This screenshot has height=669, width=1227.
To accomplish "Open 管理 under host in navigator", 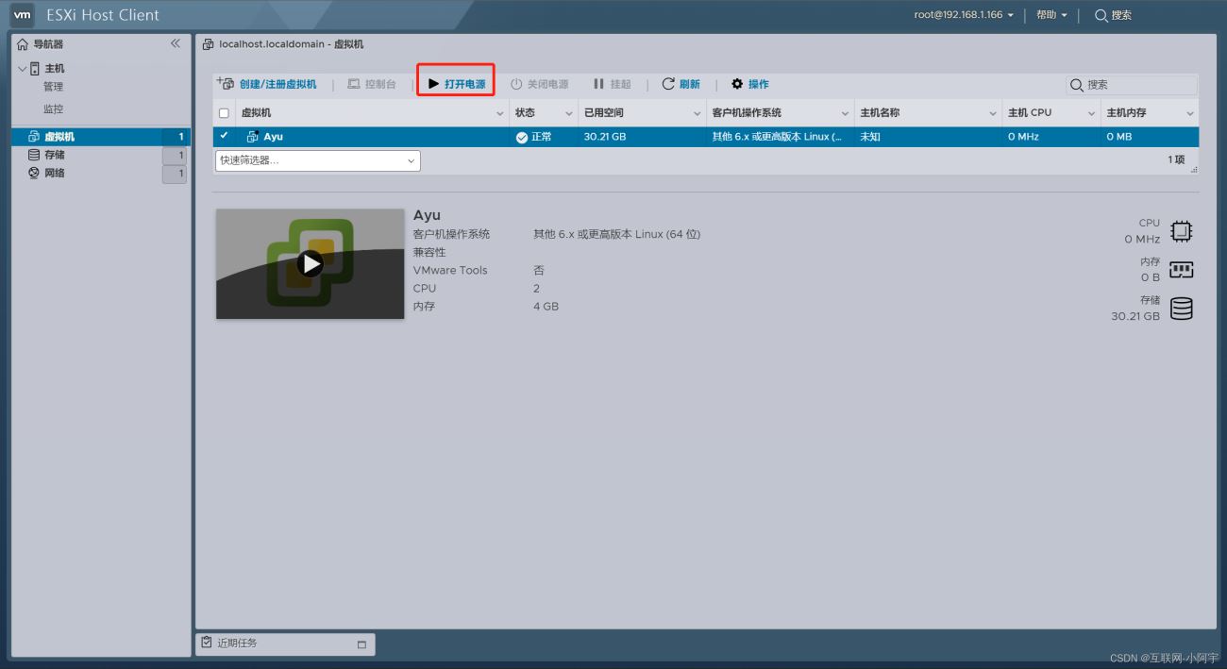I will [54, 87].
